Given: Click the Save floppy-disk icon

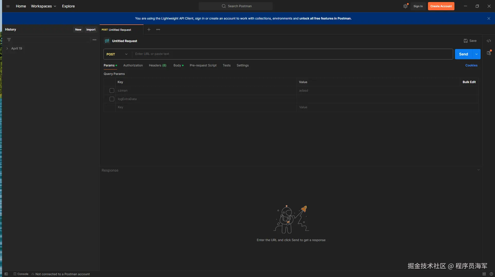Looking at the screenshot, I should coord(465,41).
